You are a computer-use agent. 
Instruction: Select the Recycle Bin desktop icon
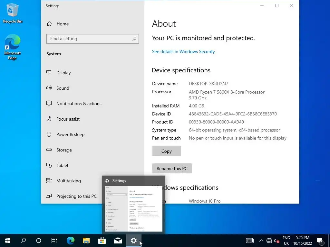pos(13,13)
